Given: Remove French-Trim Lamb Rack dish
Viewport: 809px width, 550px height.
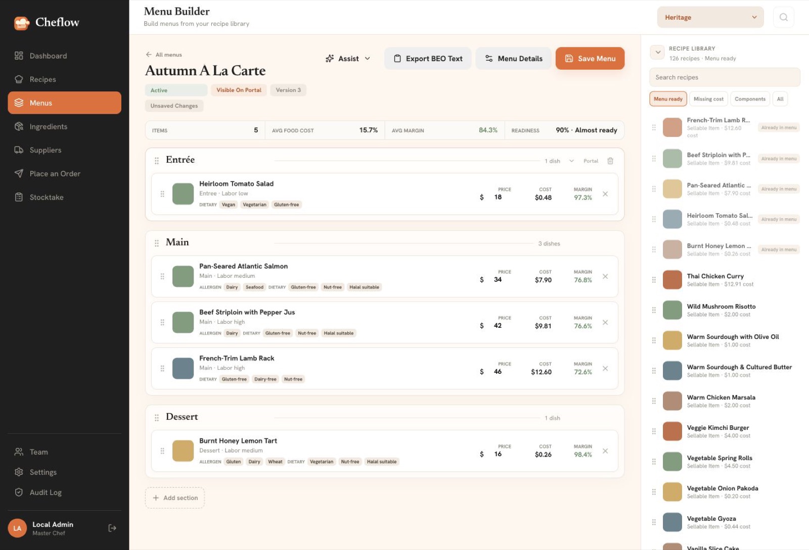Looking at the screenshot, I should pos(605,368).
